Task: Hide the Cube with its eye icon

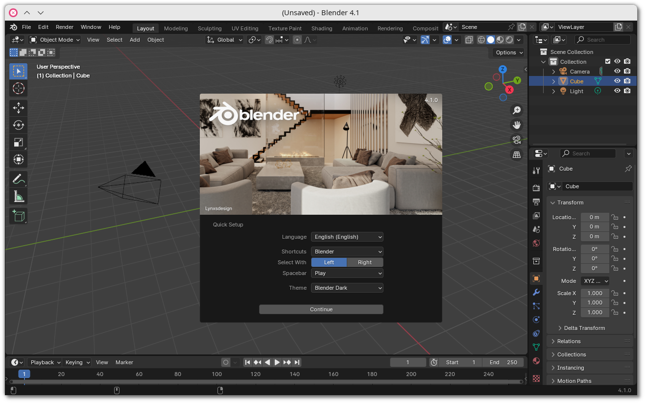Action: pyautogui.click(x=618, y=81)
